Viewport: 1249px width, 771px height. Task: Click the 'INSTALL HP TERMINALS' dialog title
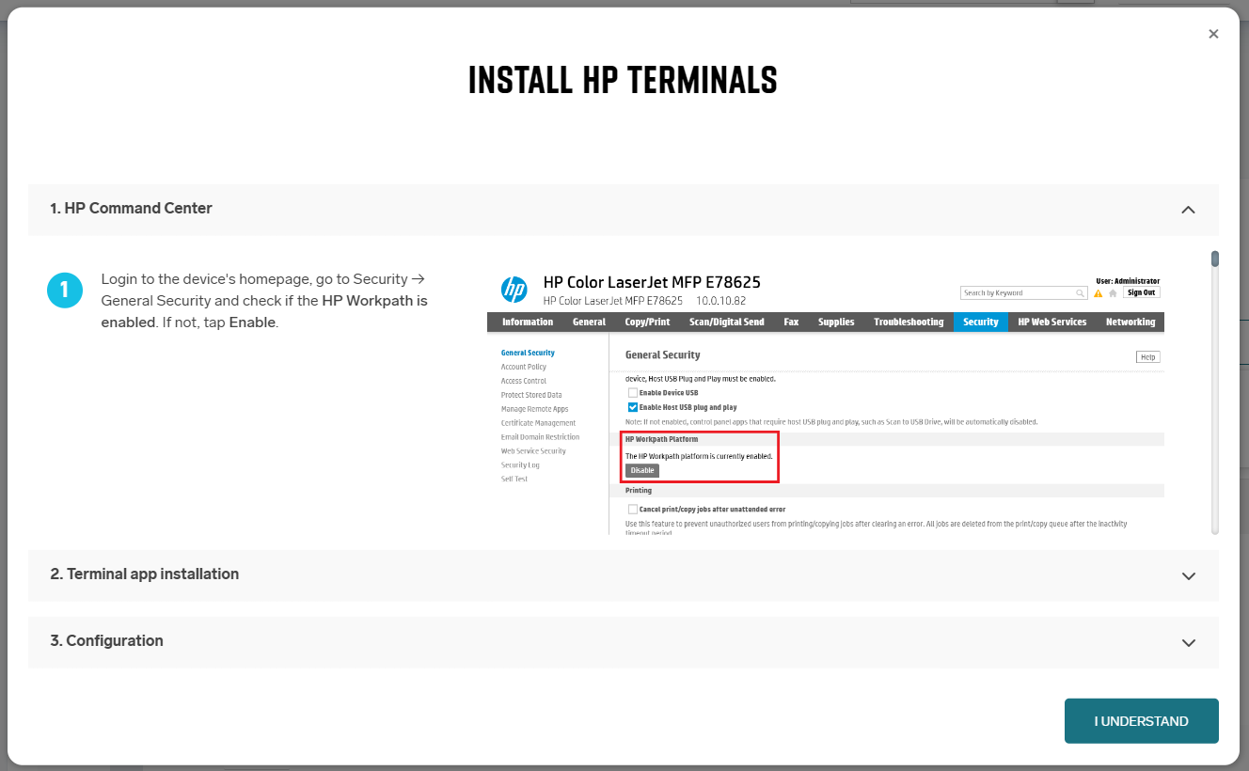click(x=623, y=81)
